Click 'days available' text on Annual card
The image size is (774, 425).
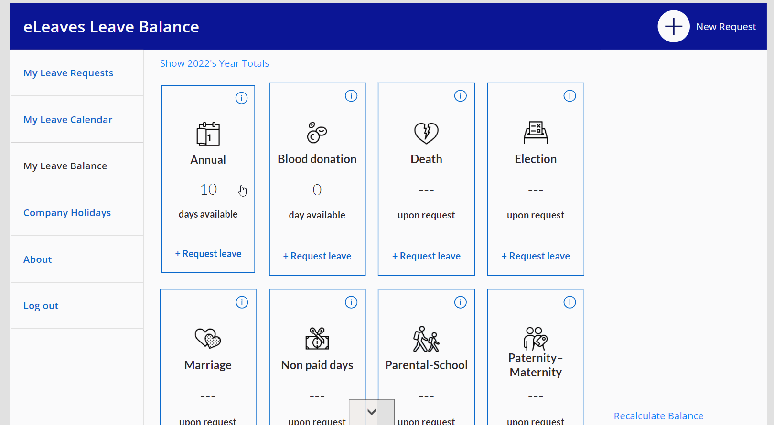pyautogui.click(x=208, y=214)
